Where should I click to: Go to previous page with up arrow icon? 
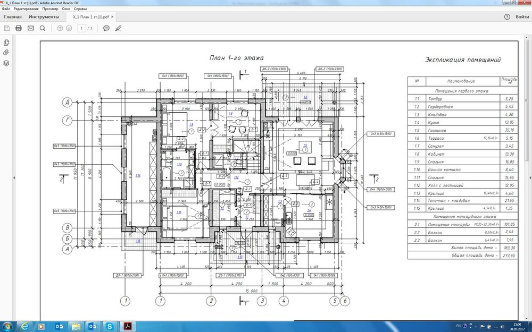[60, 28]
